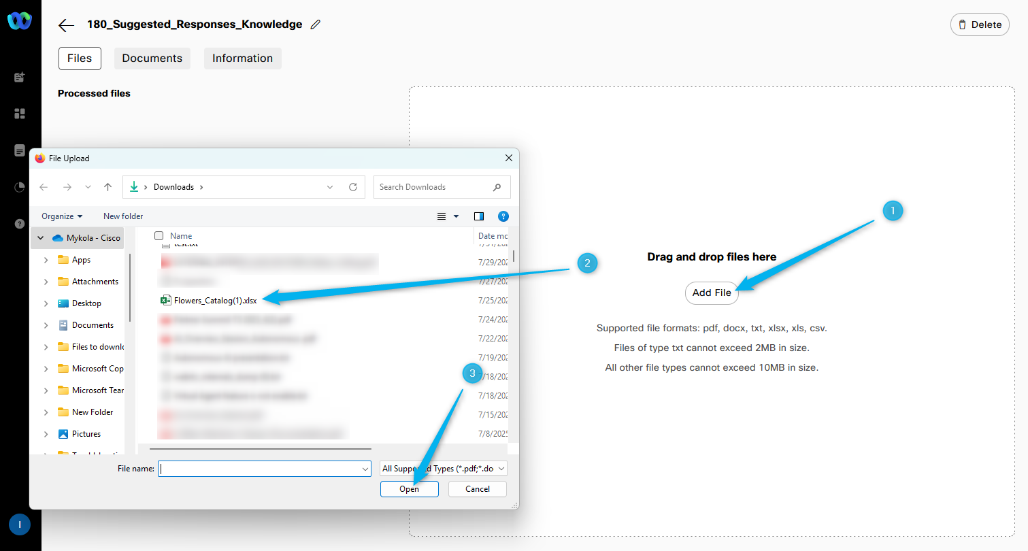Open the Organize dropdown menu
Image resolution: width=1028 pixels, height=551 pixels.
click(x=62, y=216)
